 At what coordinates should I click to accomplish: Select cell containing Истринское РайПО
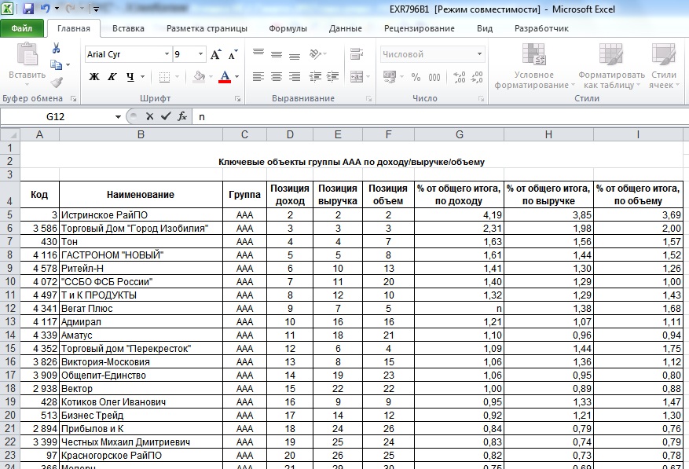[x=141, y=215]
